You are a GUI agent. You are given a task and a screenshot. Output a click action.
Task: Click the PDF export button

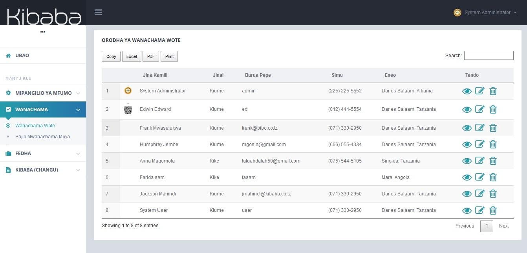(151, 56)
